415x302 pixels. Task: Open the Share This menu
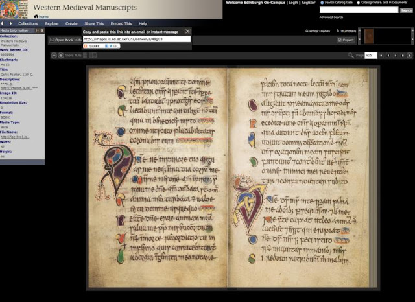pyautogui.click(x=94, y=23)
